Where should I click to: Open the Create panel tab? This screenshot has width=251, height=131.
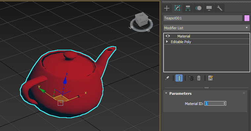(167, 8)
